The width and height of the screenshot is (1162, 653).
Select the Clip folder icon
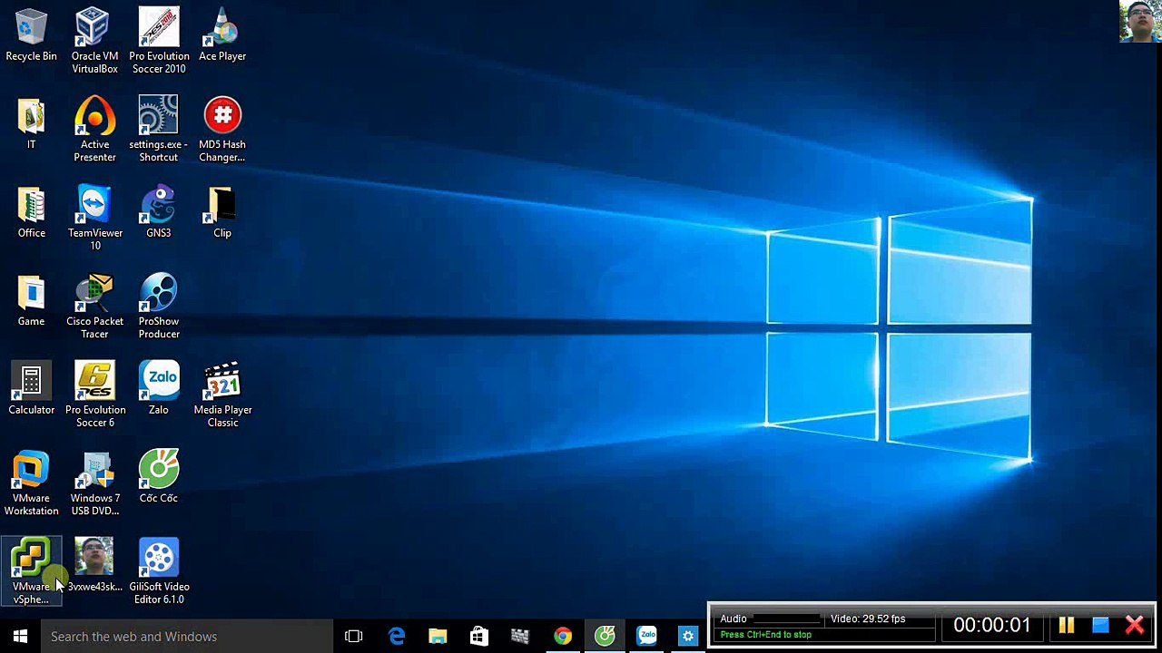[222, 213]
